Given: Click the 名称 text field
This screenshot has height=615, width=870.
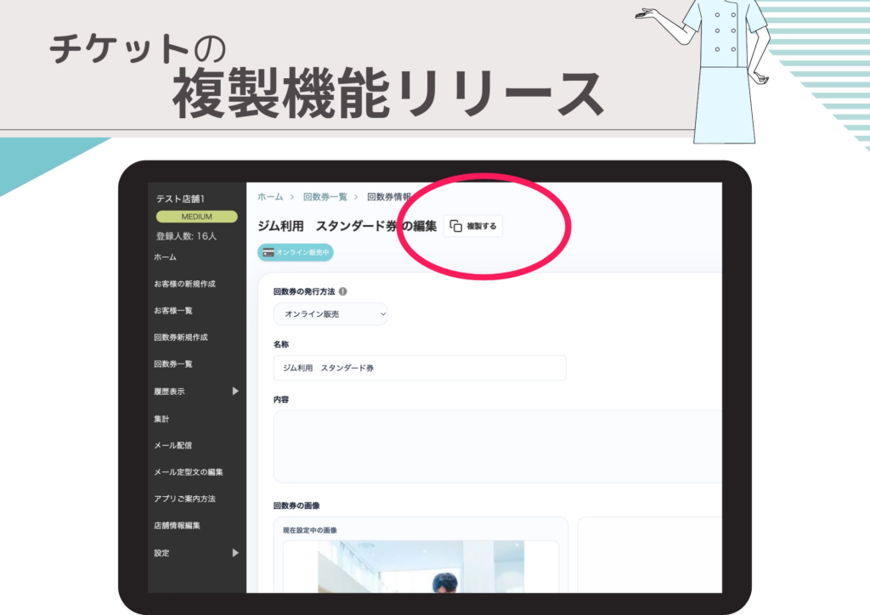Looking at the screenshot, I should (x=420, y=368).
